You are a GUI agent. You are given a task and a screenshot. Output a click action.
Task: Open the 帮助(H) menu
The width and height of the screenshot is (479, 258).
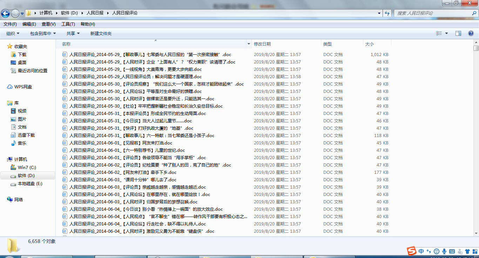tap(88, 24)
